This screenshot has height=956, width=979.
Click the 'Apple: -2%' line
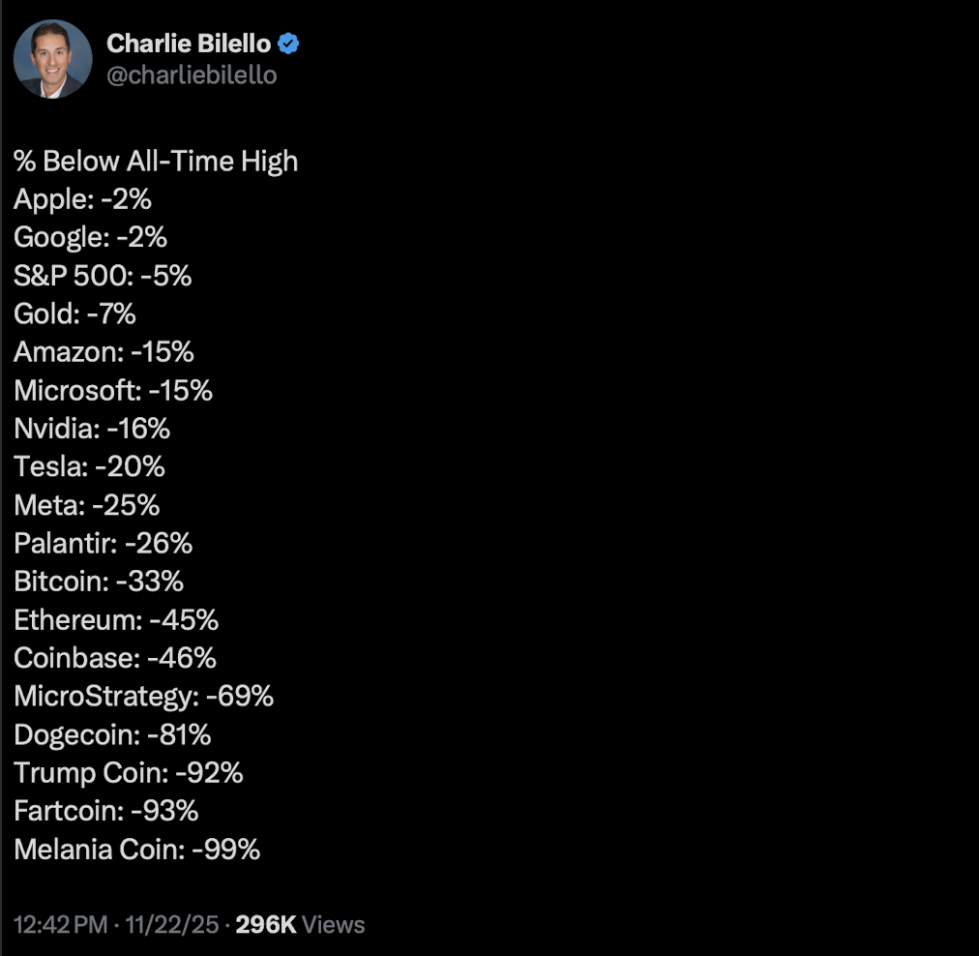click(x=82, y=199)
